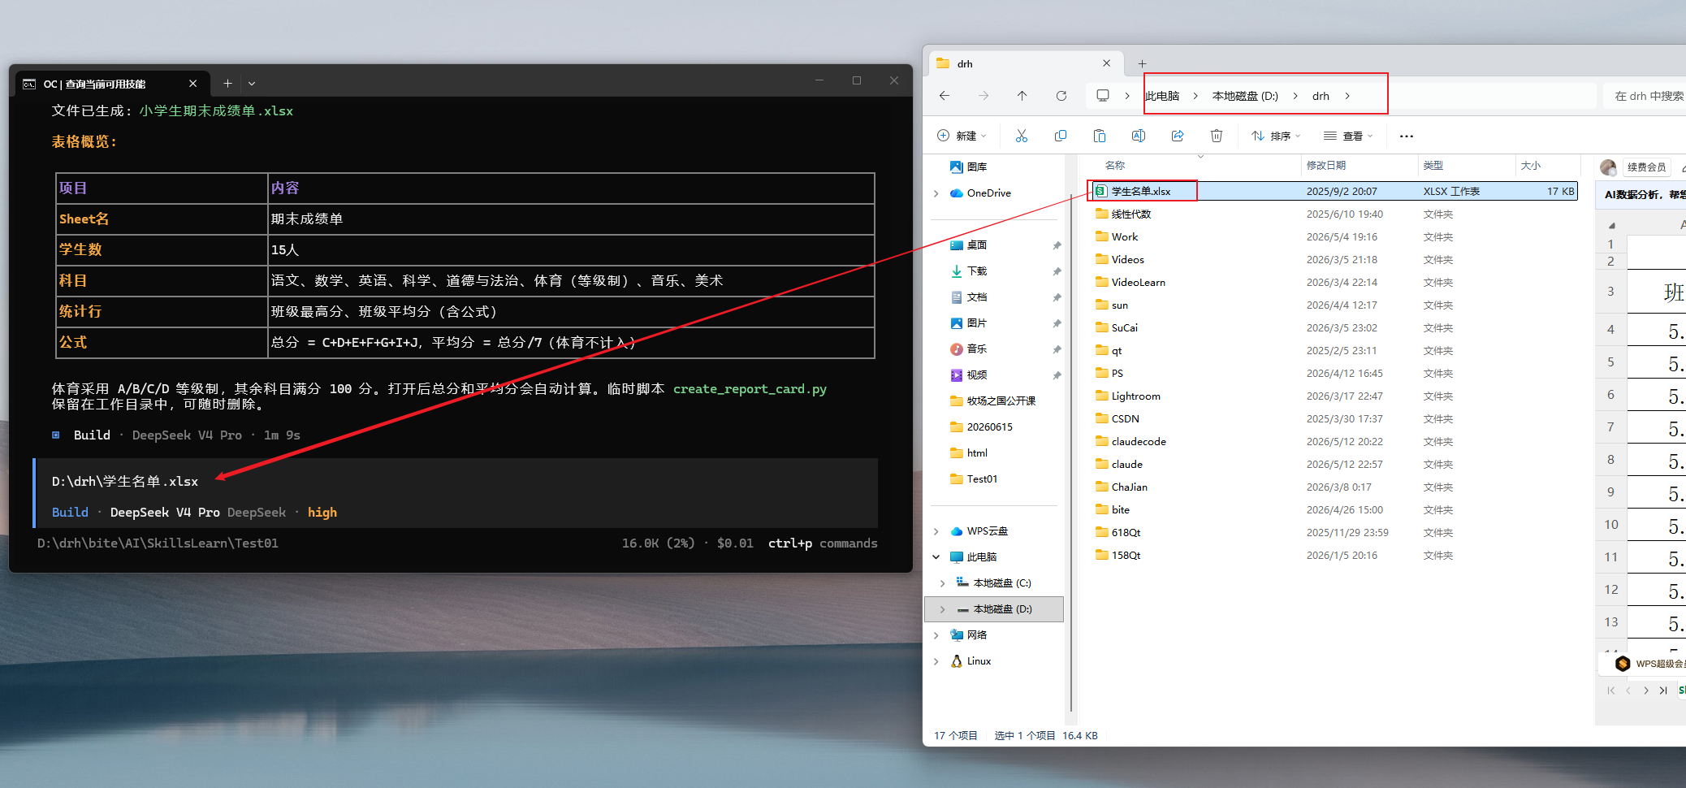Copy the selected file using the toolbar icon
The image size is (1686, 788).
(1060, 136)
